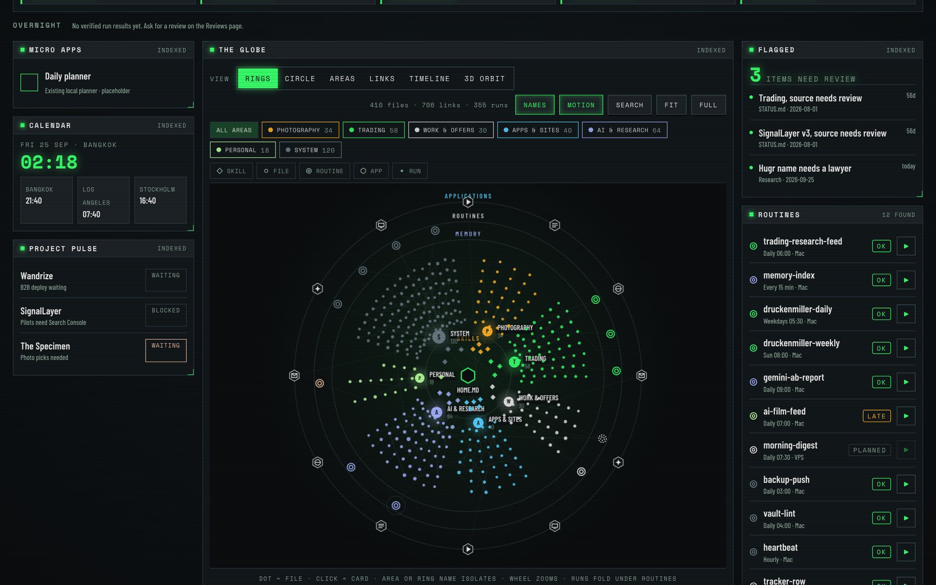Image resolution: width=936 pixels, height=585 pixels.
Task: Filter globe by PHOTOGRAPHY area
Action: coord(300,130)
